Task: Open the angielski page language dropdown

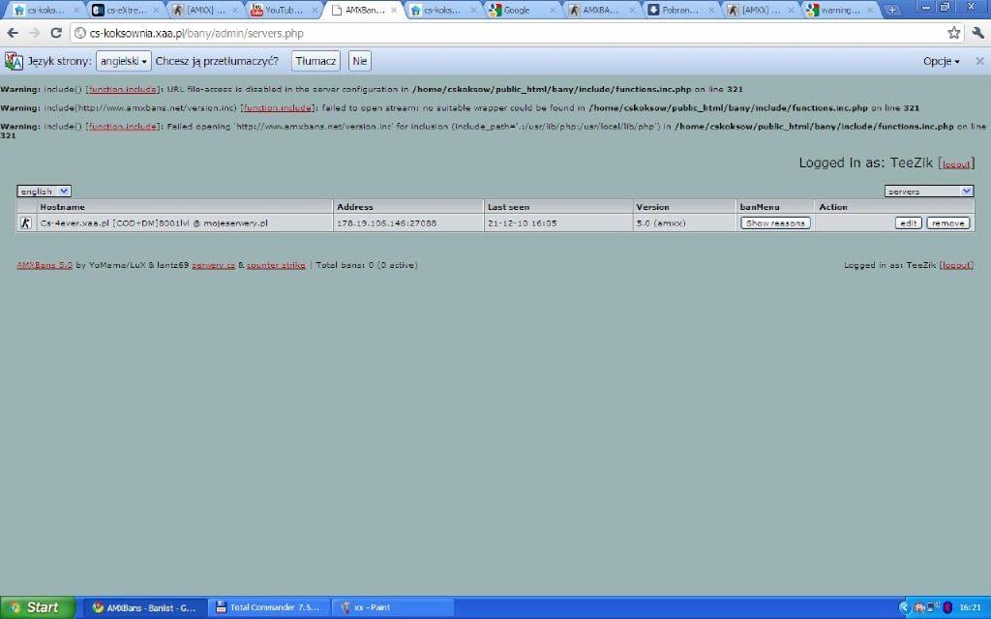Action: pos(124,61)
